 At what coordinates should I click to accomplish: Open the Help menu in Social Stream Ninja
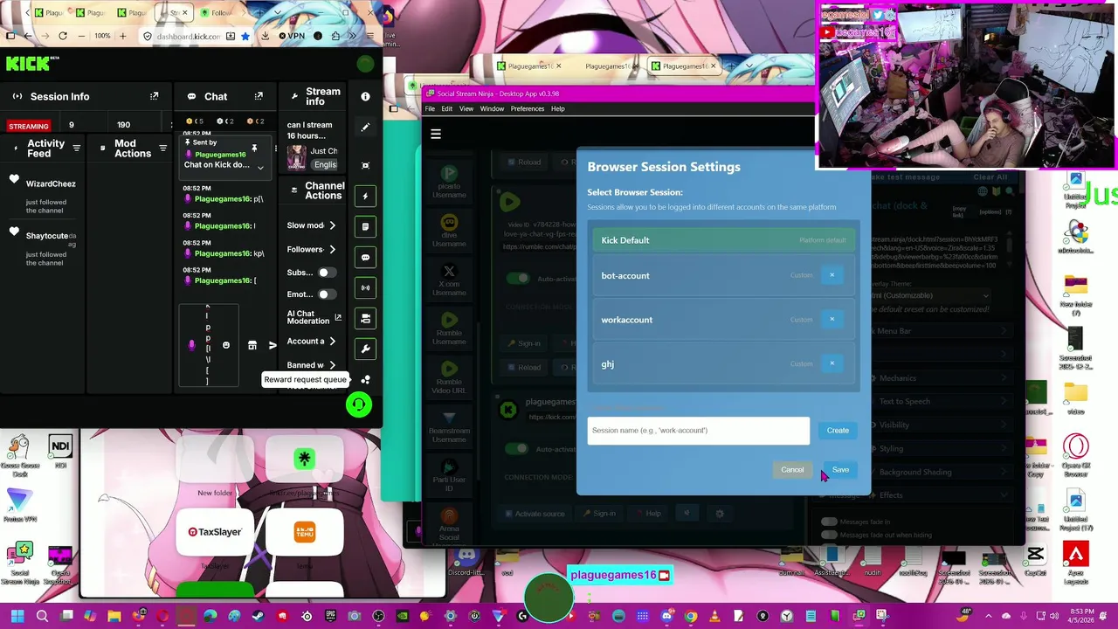(558, 109)
